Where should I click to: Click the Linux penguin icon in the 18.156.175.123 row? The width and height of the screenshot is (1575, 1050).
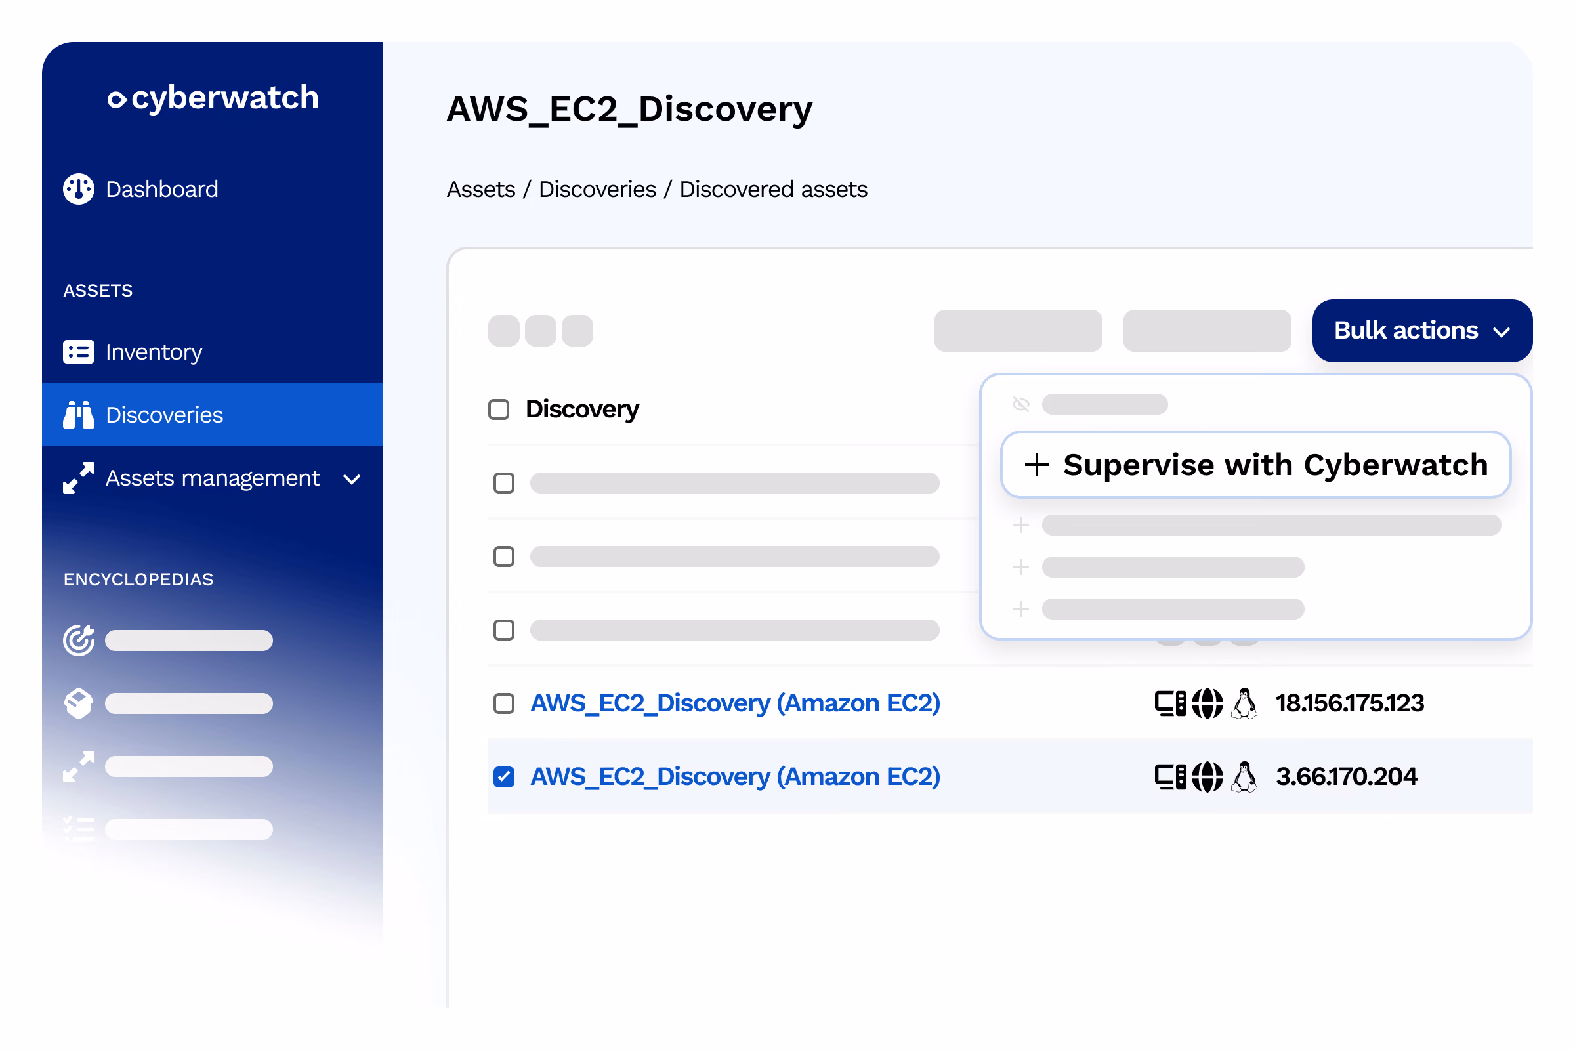(x=1244, y=703)
